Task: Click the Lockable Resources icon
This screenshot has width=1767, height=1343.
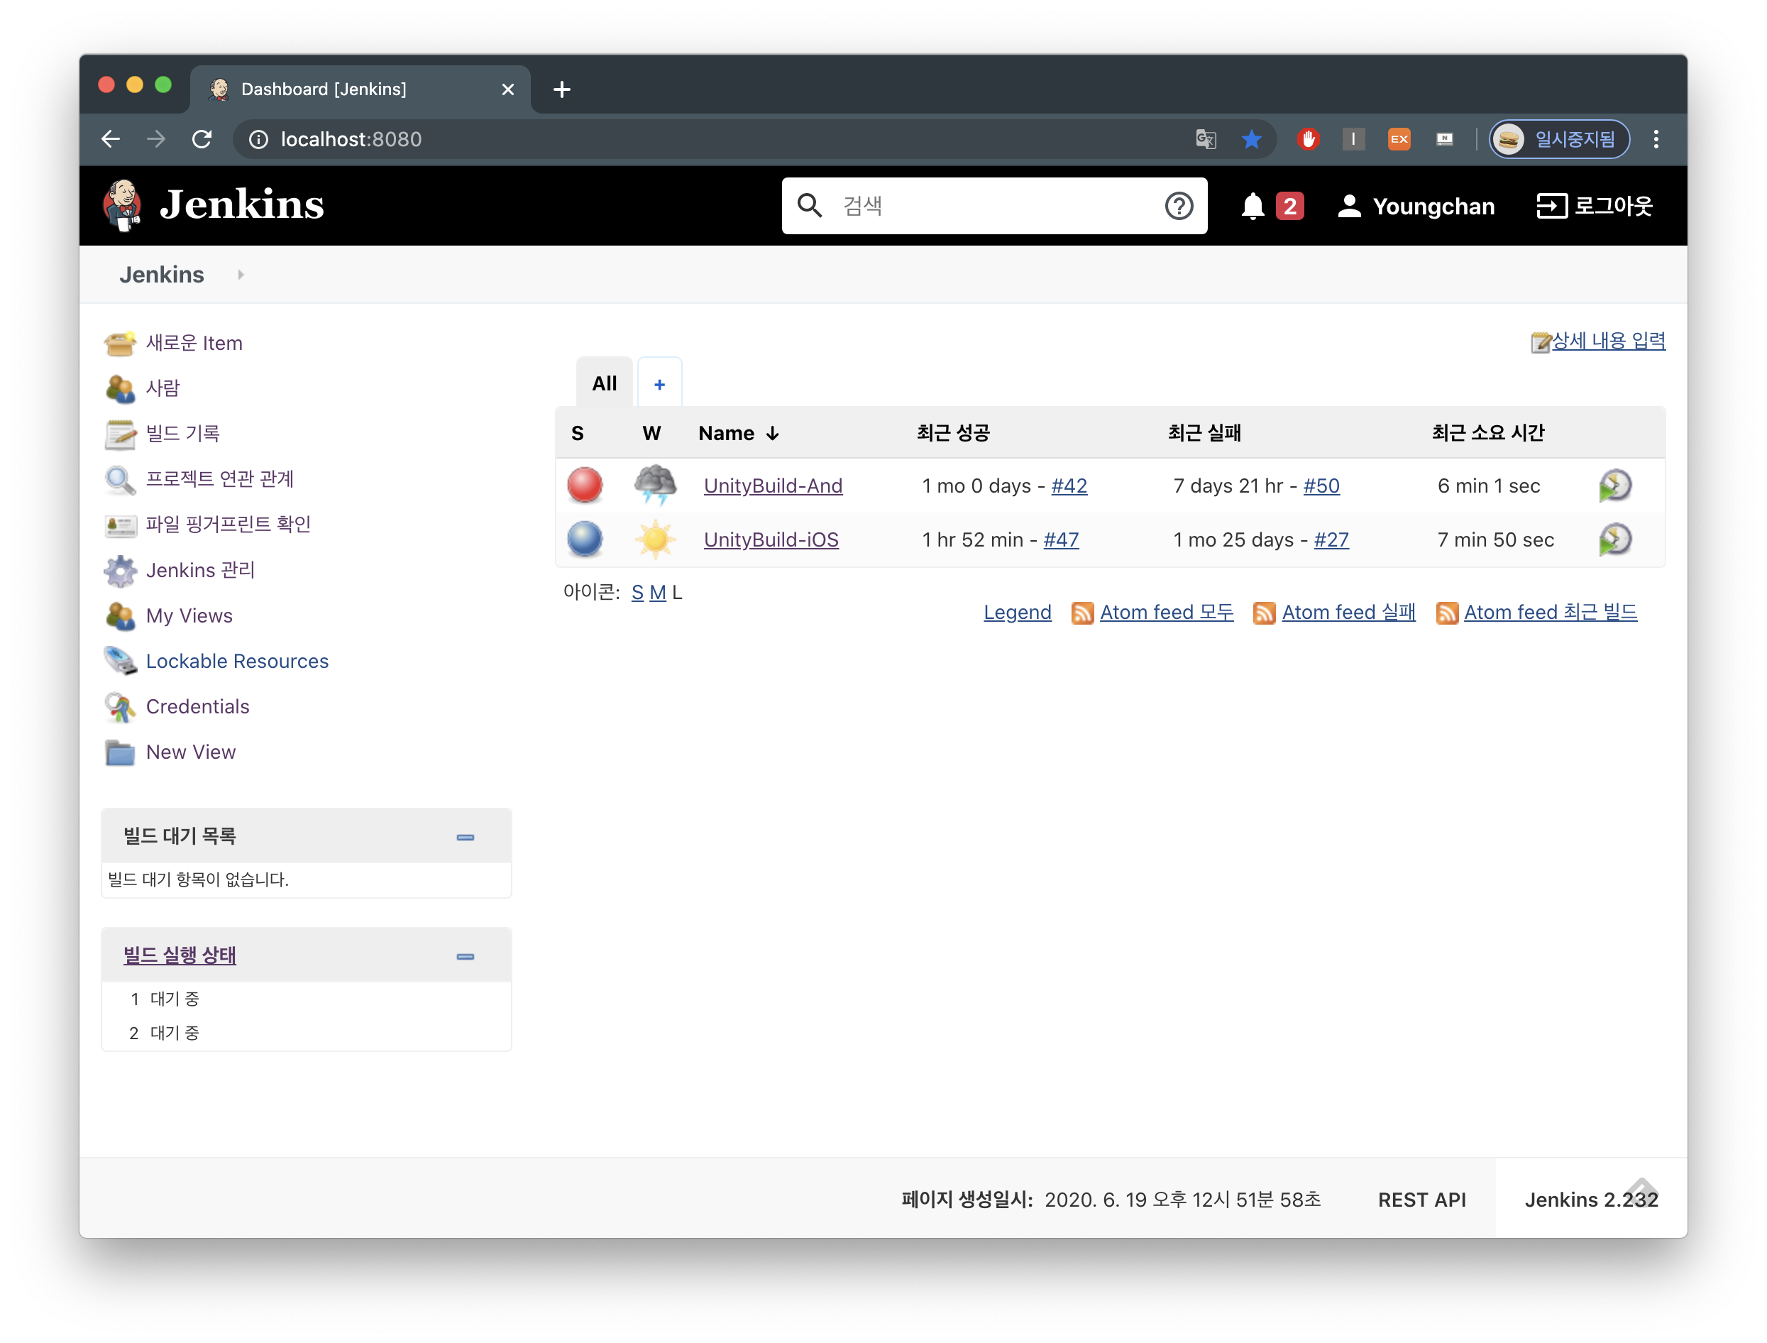Action: (x=121, y=661)
